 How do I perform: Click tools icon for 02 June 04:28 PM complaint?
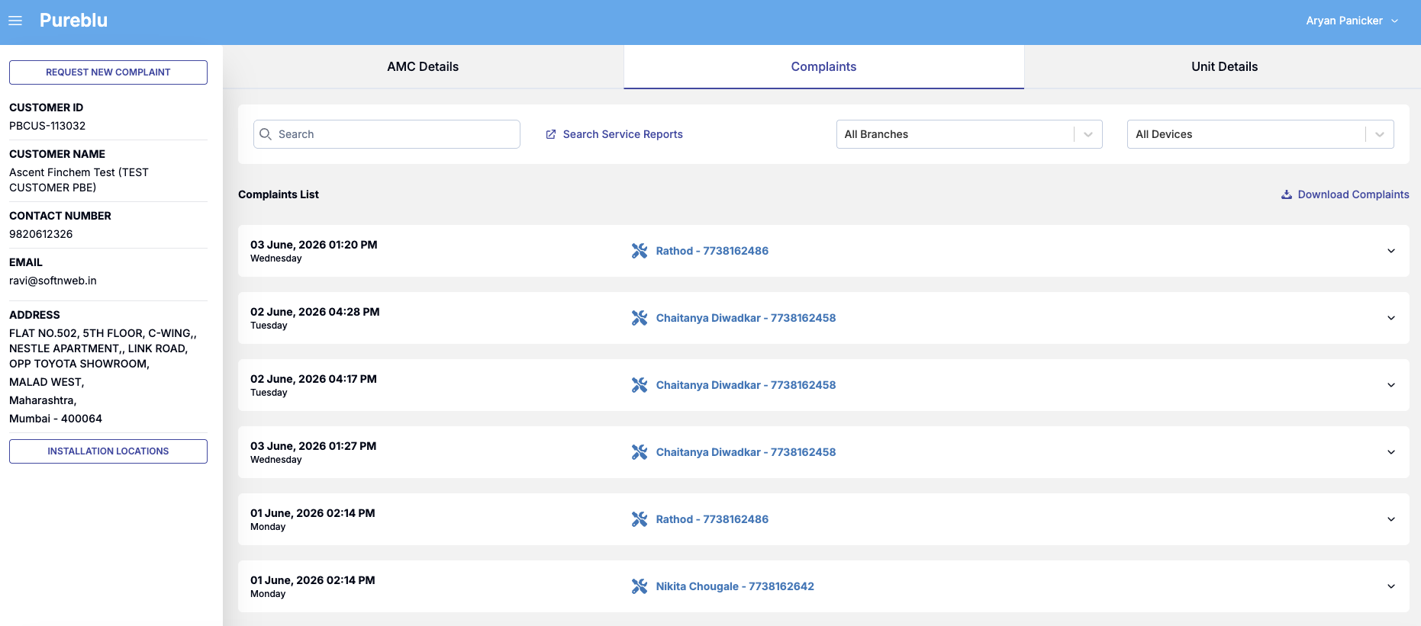(640, 318)
